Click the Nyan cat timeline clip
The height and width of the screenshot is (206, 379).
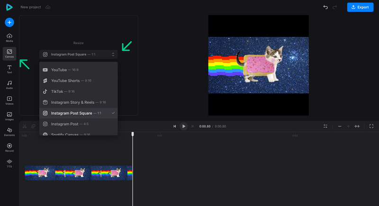tap(78, 173)
